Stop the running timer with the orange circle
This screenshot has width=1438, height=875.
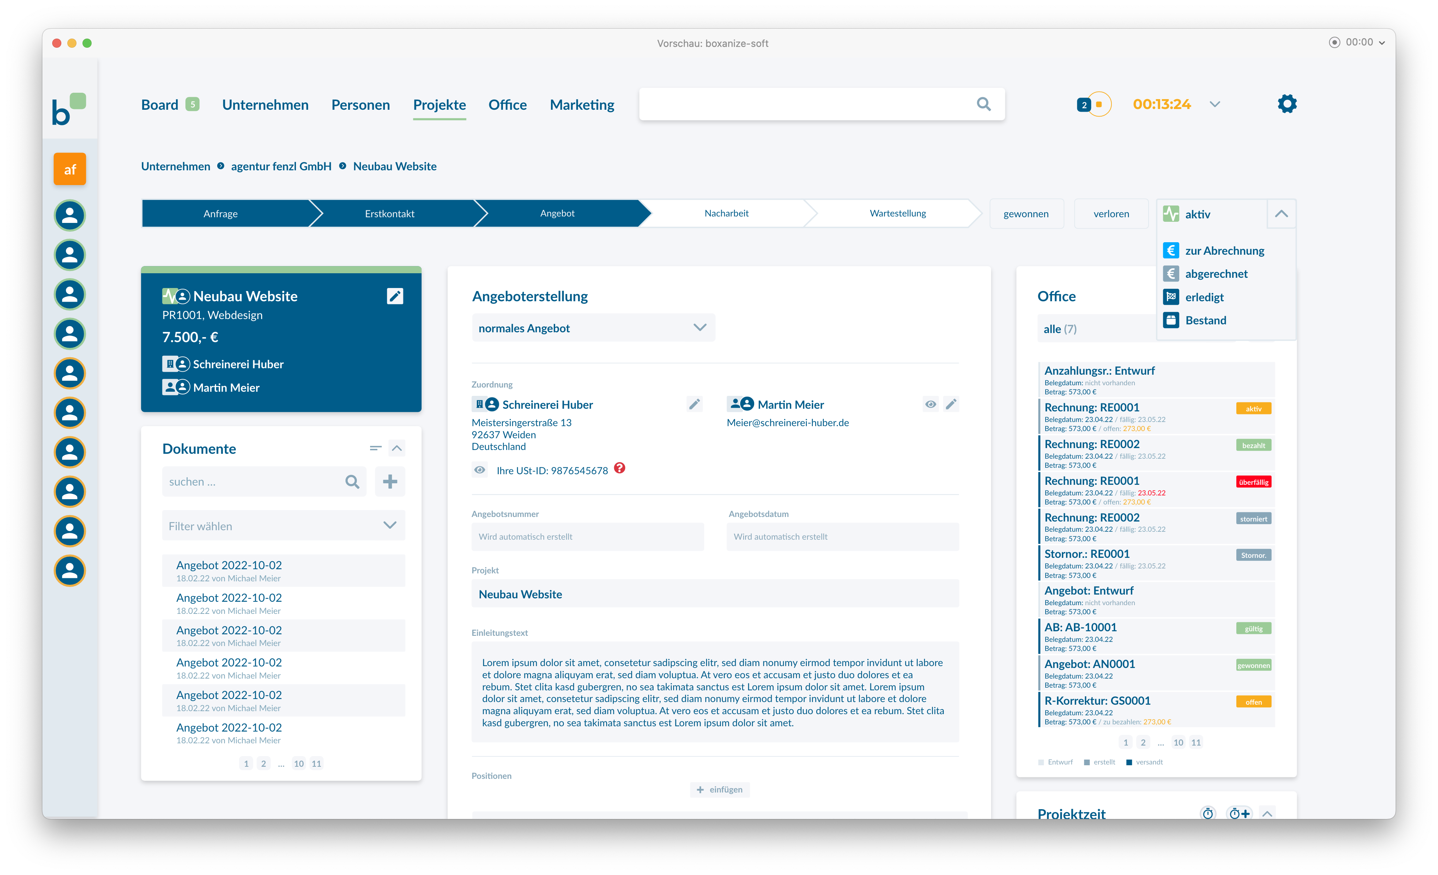point(1100,104)
